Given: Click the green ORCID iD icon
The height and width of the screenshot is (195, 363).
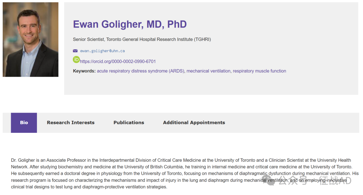Looking at the screenshot, I should (76, 60).
